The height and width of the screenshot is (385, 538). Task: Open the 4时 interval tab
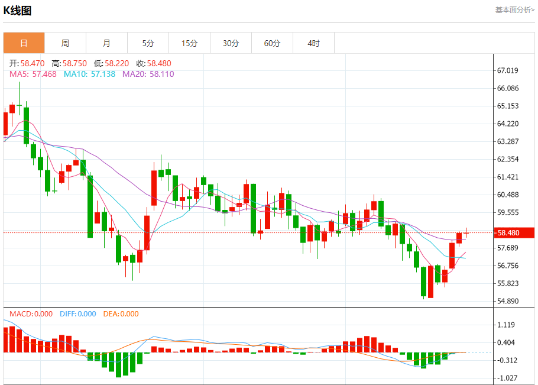click(313, 43)
